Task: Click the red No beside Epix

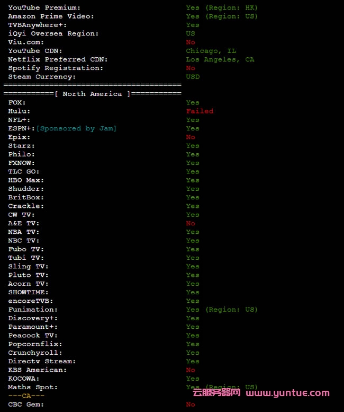Action: point(191,137)
